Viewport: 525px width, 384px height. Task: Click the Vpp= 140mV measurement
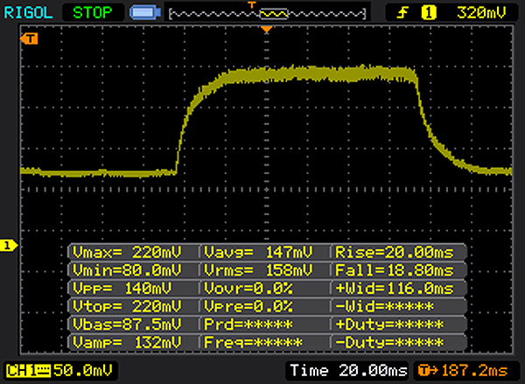point(122,288)
